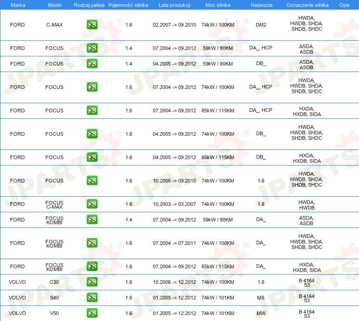The width and height of the screenshot is (359, 321).
Task: Click fuel icon in Focus 1.6 74kW DA_, HCP row
Action: pyautogui.click(x=92, y=87)
